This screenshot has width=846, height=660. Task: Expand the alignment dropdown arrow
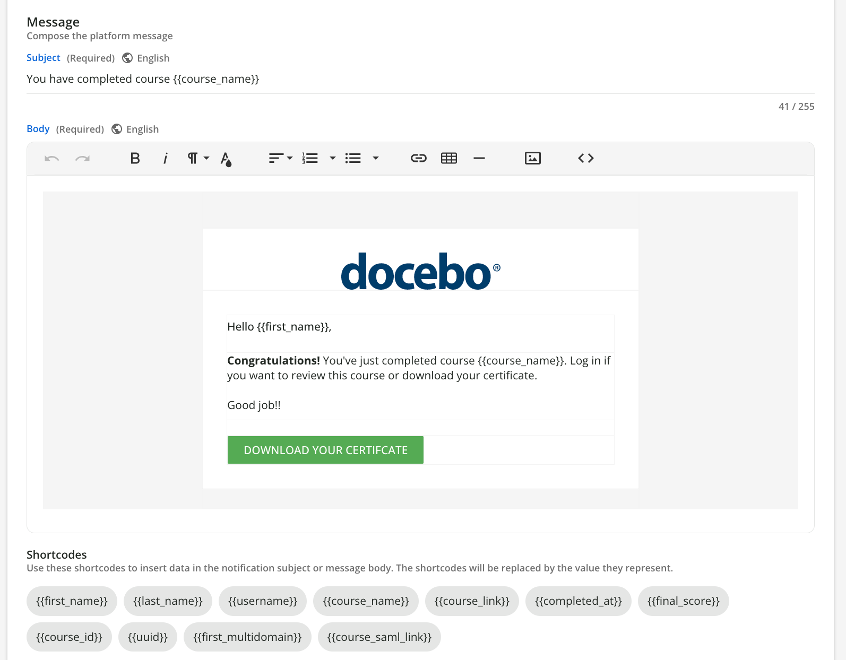point(290,158)
